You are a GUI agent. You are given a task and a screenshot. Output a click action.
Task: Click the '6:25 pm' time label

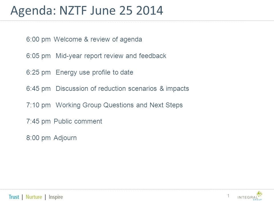tap(39, 73)
